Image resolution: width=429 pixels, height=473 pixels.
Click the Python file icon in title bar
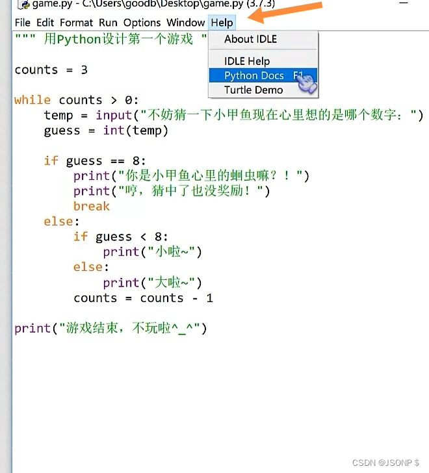24,4
